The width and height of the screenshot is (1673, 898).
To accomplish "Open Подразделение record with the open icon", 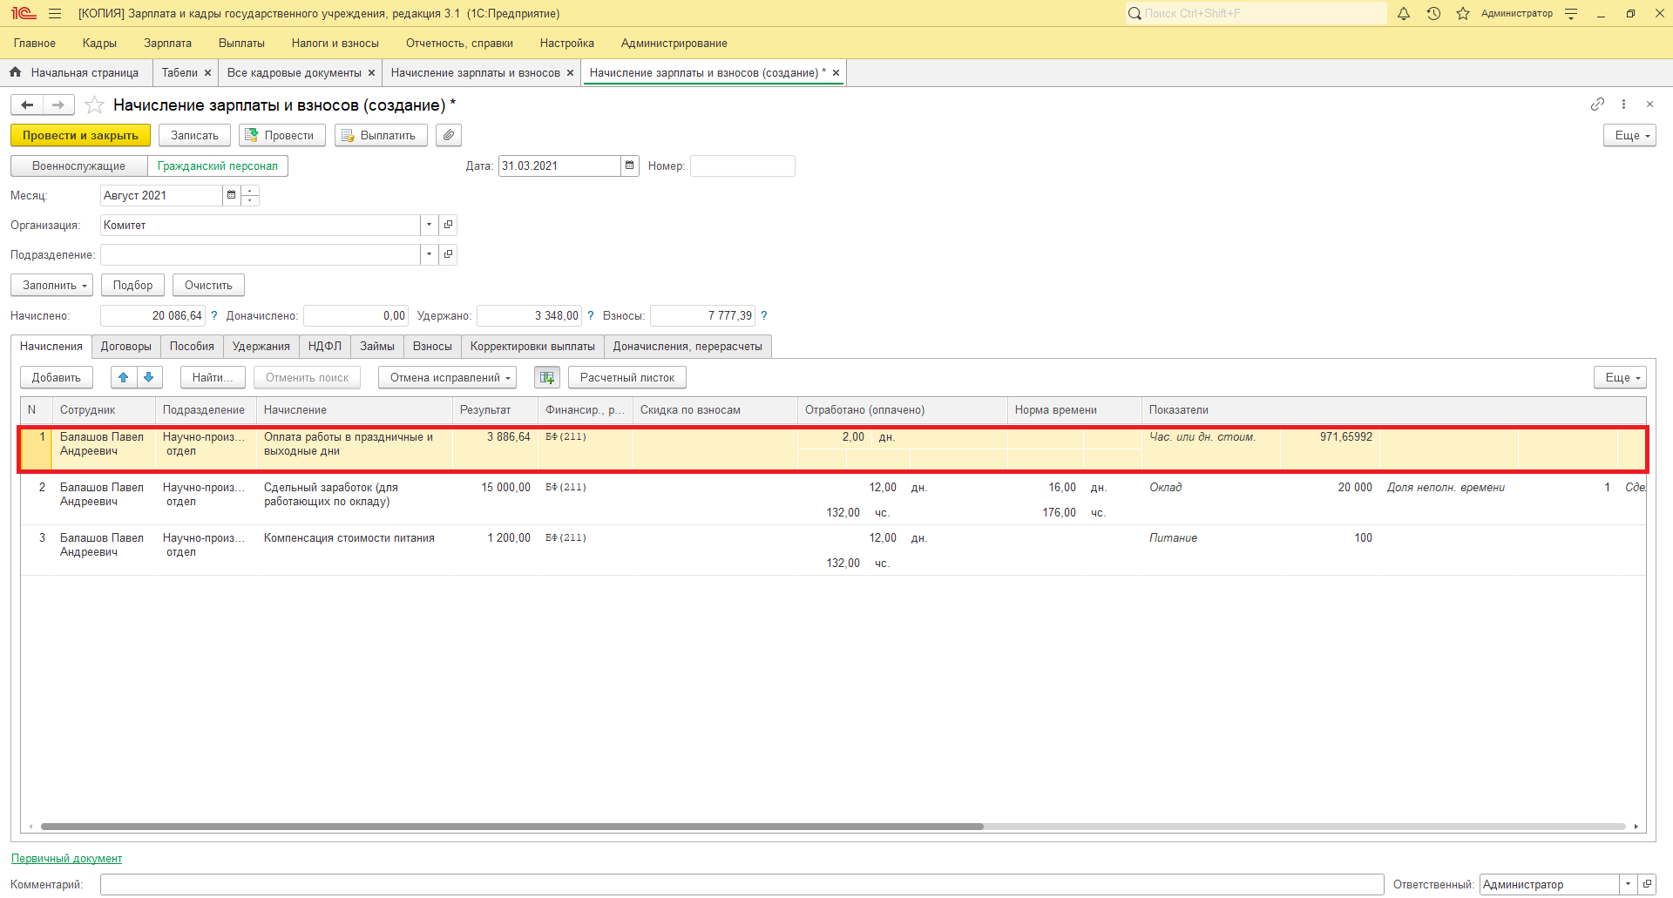I will tap(448, 255).
